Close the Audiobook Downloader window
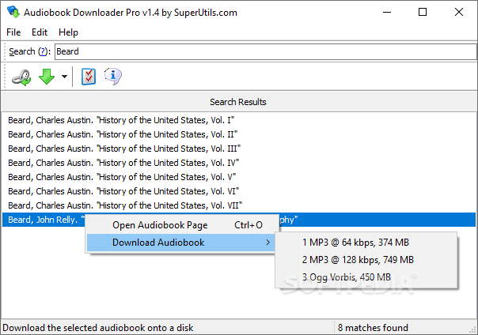This screenshot has height=335, width=478. click(x=459, y=12)
